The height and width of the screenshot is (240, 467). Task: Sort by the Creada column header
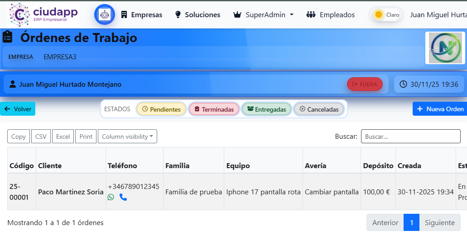(426, 160)
